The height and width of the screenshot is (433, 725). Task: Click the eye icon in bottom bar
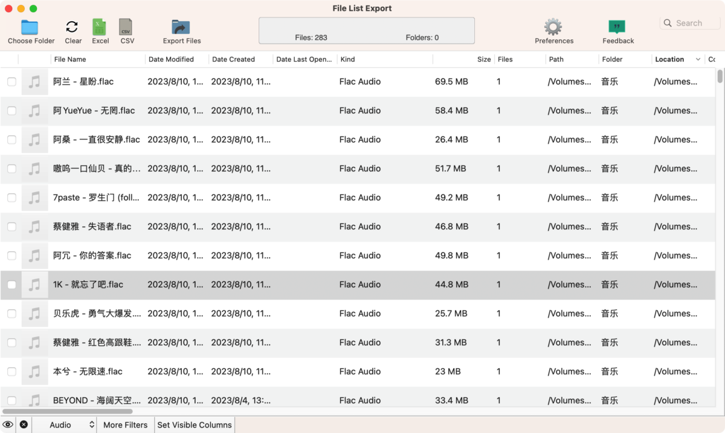pos(8,425)
